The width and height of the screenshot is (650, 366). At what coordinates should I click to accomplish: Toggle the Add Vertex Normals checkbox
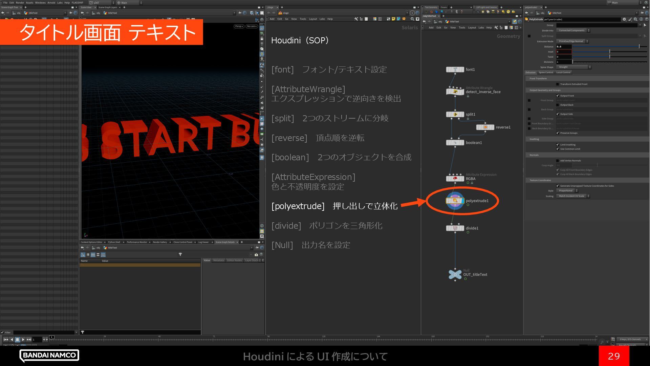click(558, 161)
